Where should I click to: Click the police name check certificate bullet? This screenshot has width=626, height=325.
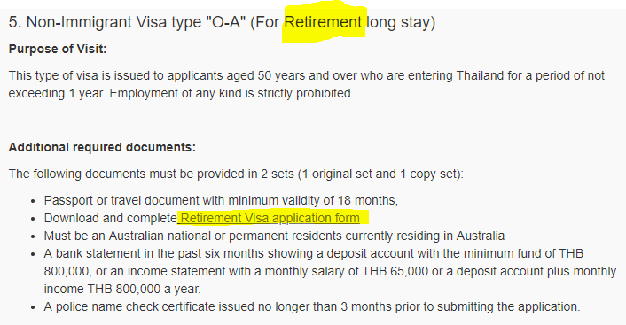tap(312, 306)
